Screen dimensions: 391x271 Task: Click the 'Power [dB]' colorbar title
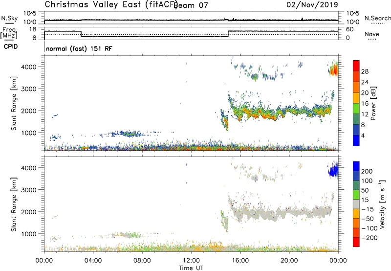[373, 103]
